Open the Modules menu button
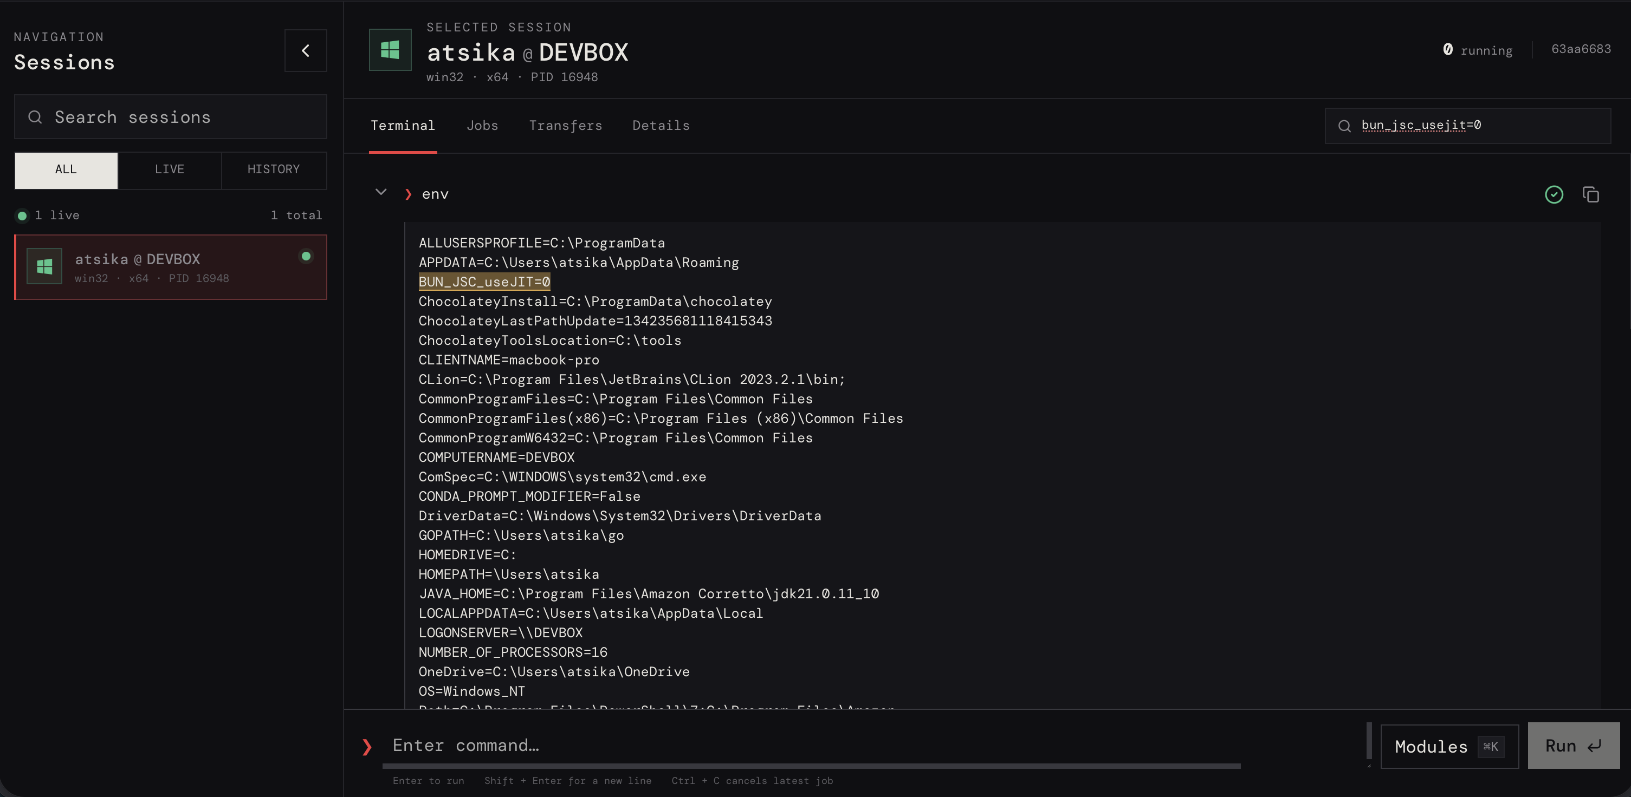The width and height of the screenshot is (1631, 797). pos(1449,747)
